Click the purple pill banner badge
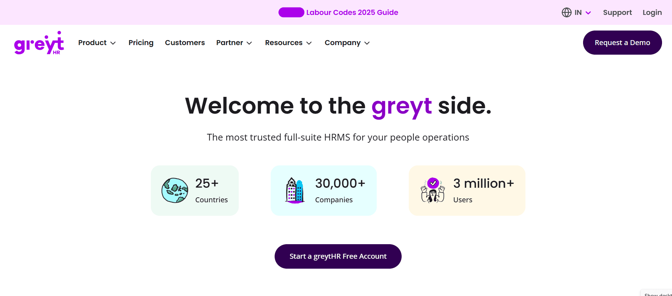This screenshot has height=296, width=672. click(x=291, y=12)
